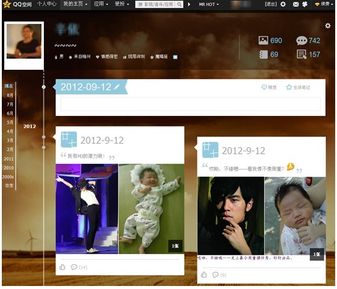Open the photo album count icon 690
This screenshot has width=337, height=289.
pyautogui.click(x=263, y=40)
